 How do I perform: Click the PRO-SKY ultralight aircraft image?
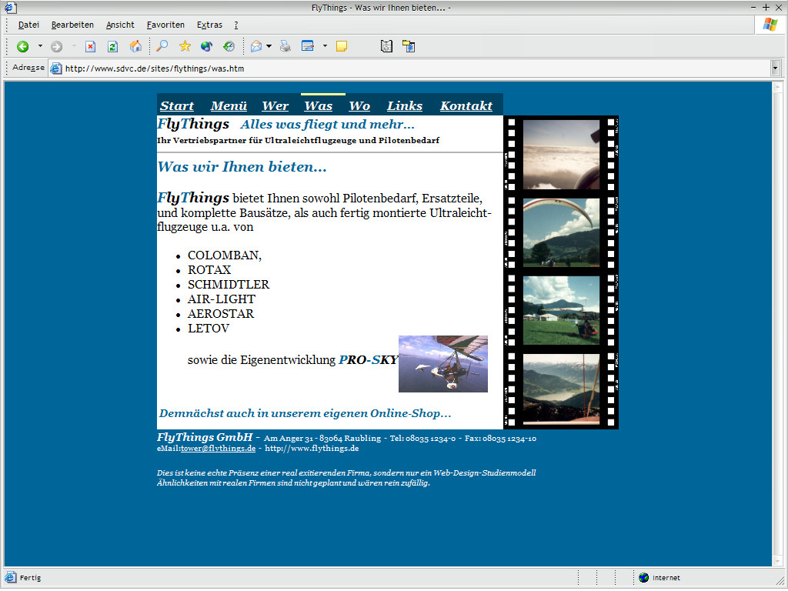[x=442, y=364]
